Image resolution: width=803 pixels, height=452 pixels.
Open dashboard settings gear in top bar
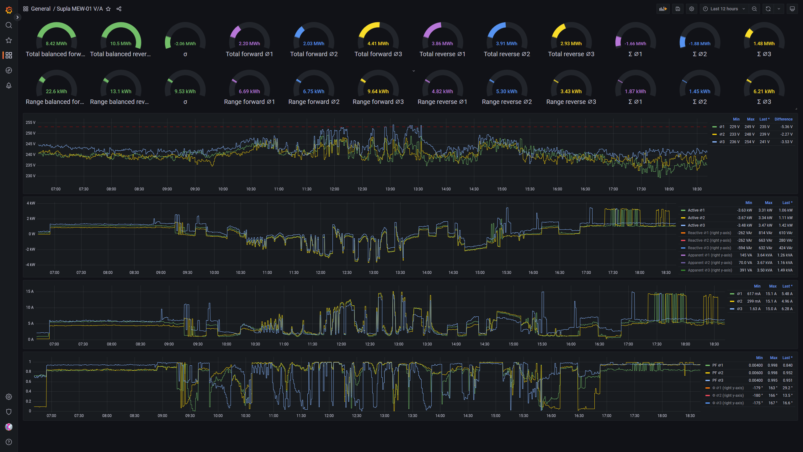click(x=692, y=9)
